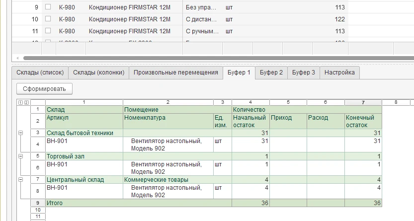Click the Номенклатура header cell
This screenshot has height=221, width=414.
168,121
